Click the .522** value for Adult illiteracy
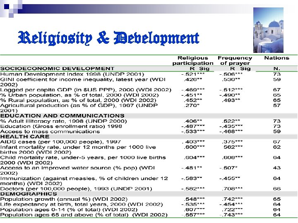This screenshot has width=298, height=223. point(231,121)
